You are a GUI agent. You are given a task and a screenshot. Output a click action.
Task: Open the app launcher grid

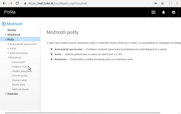click(154, 12)
